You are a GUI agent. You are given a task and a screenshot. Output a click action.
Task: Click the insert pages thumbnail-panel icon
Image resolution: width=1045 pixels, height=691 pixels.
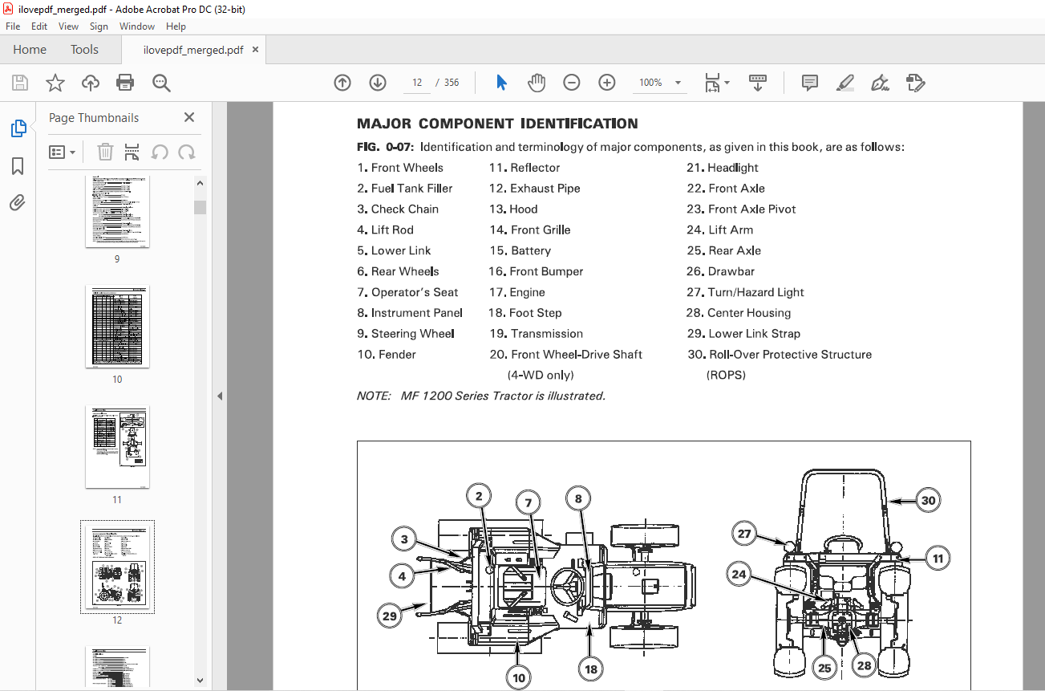pyautogui.click(x=132, y=152)
